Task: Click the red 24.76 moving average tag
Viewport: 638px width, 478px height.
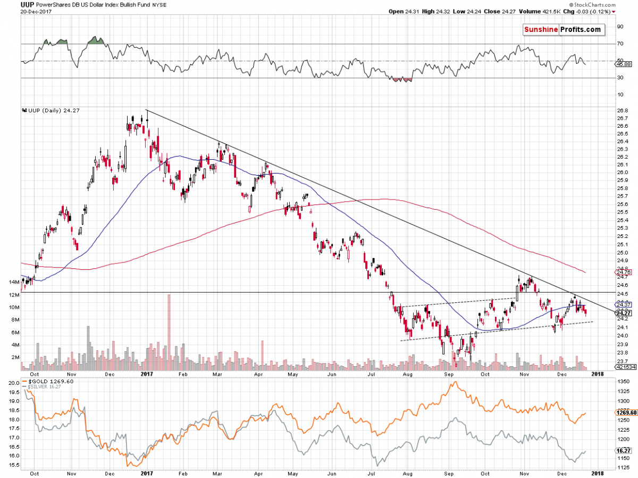Action: (623, 272)
